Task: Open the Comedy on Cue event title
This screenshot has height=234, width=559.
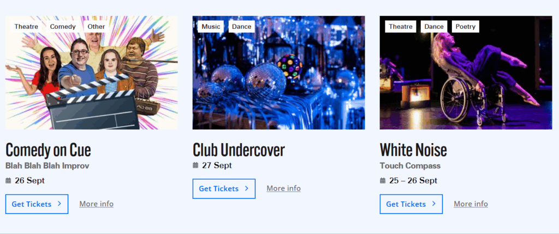Action: tap(48, 150)
